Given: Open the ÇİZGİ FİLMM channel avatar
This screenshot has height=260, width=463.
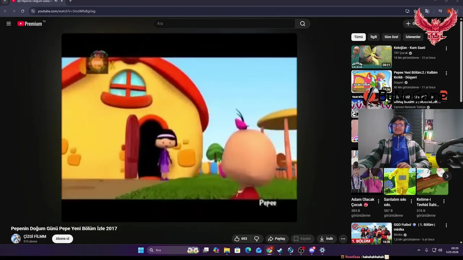Looking at the screenshot, I should [16, 239].
